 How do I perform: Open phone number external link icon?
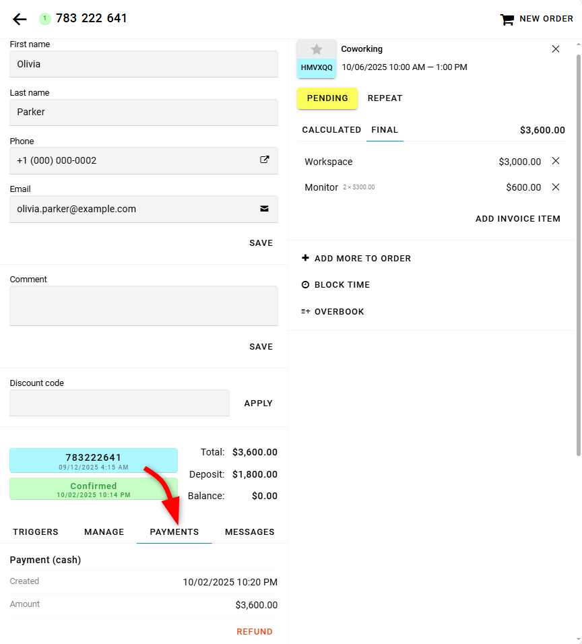[x=265, y=160]
